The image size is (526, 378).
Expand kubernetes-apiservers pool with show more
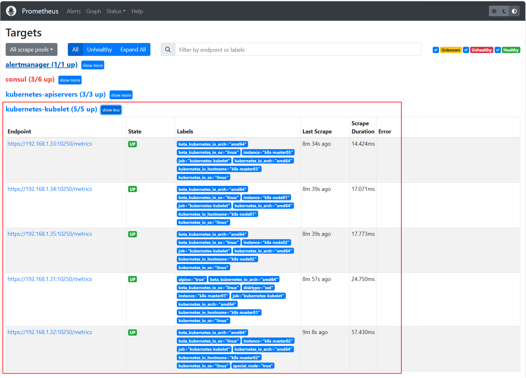[x=121, y=95]
